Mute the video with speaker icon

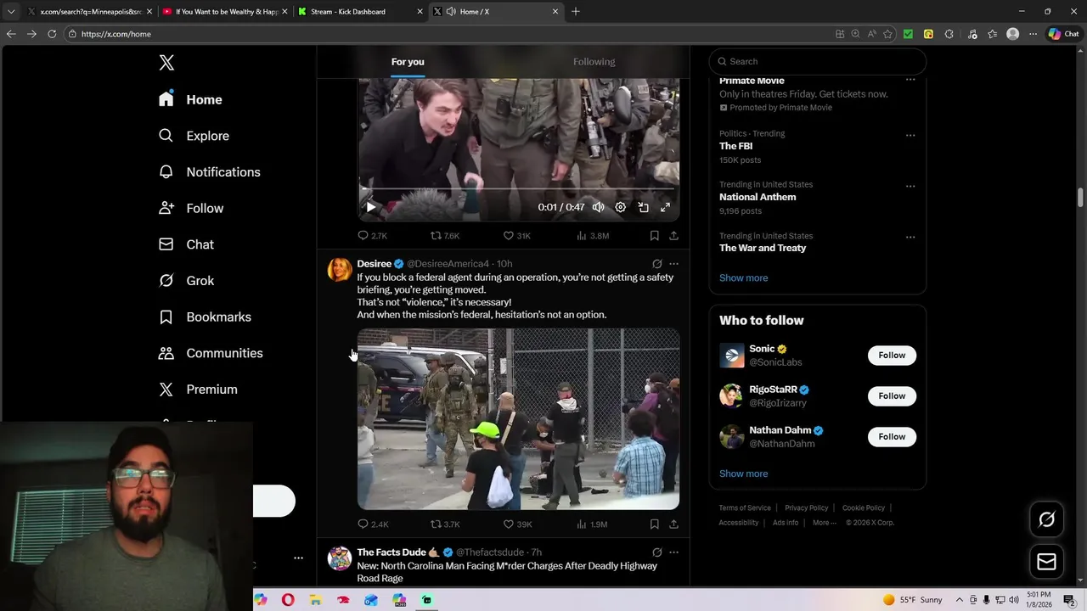(x=598, y=207)
